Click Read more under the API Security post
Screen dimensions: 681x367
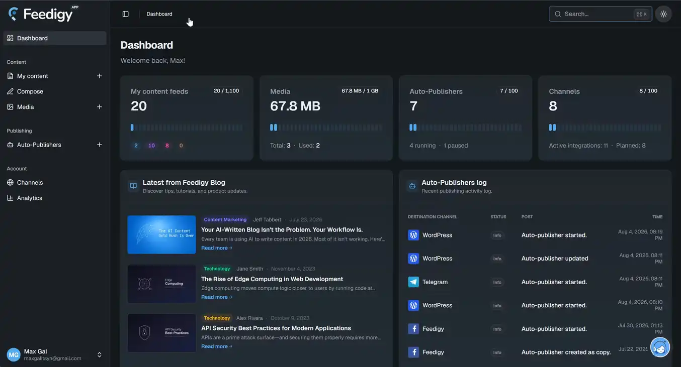[x=217, y=346]
